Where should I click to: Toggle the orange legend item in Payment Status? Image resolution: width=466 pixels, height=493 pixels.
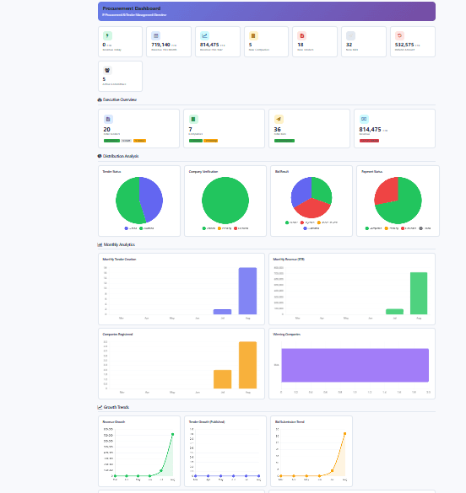pyautogui.click(x=392, y=228)
